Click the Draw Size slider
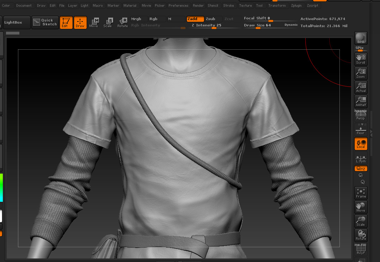This screenshot has height=262, width=380. [270, 25]
